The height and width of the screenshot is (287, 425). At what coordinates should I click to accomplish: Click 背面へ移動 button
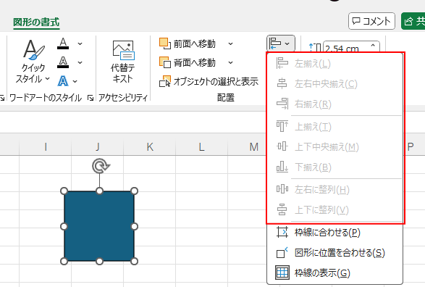coord(188,62)
